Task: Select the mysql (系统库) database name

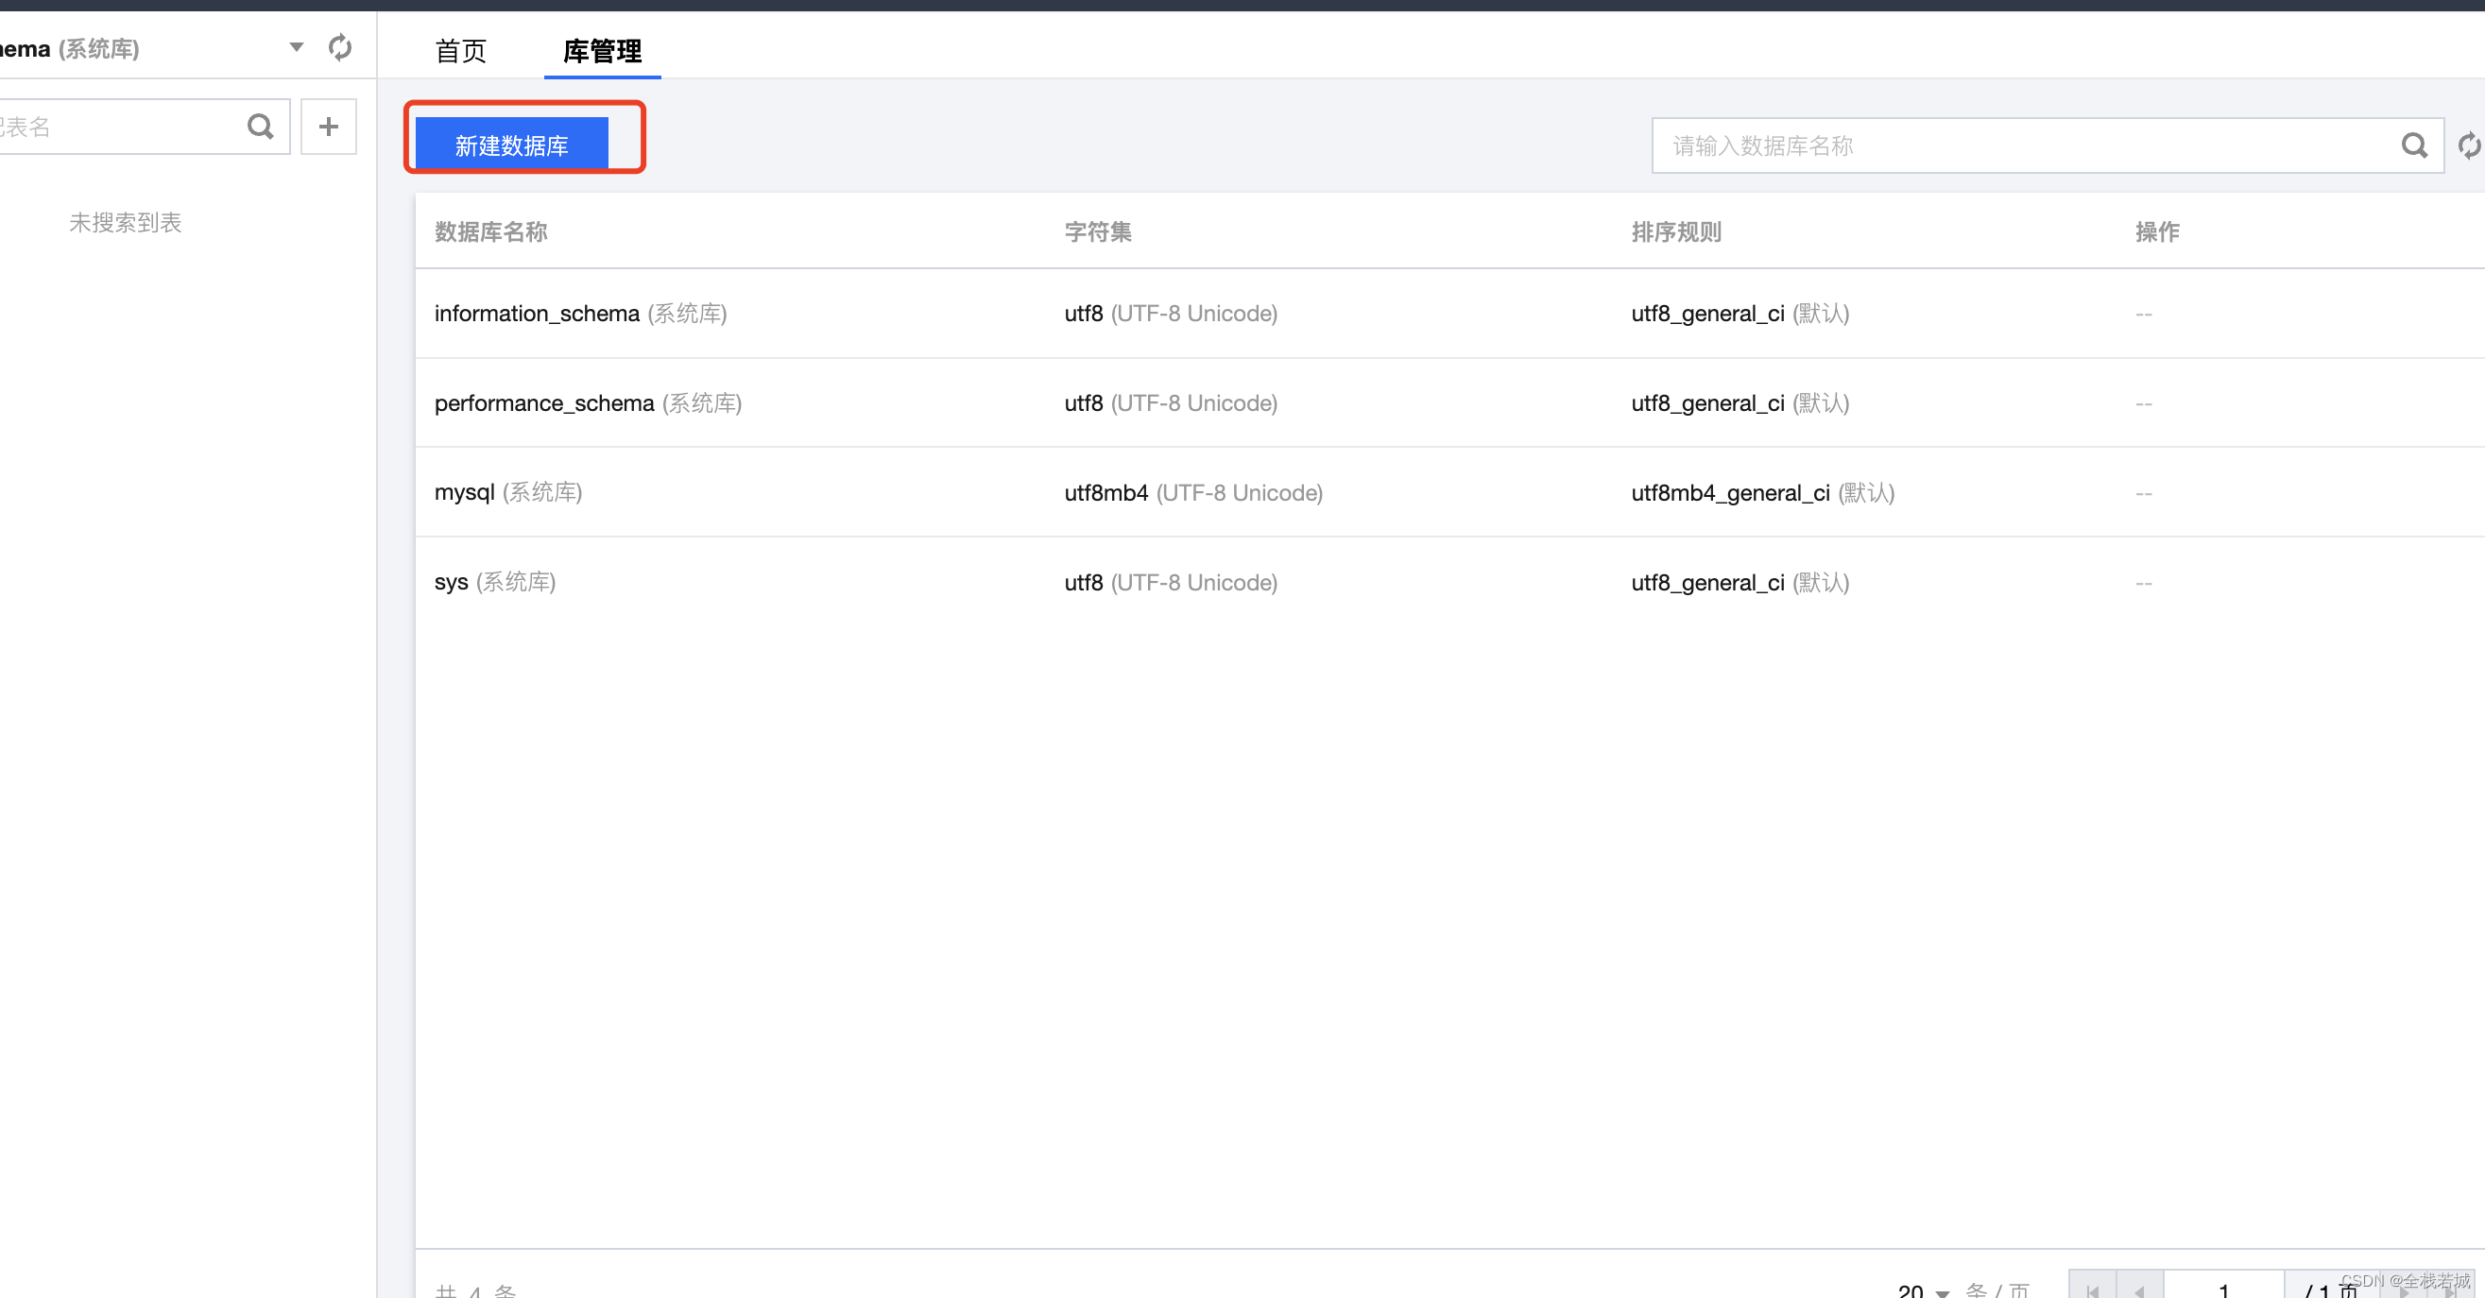Action: pyautogui.click(x=507, y=492)
